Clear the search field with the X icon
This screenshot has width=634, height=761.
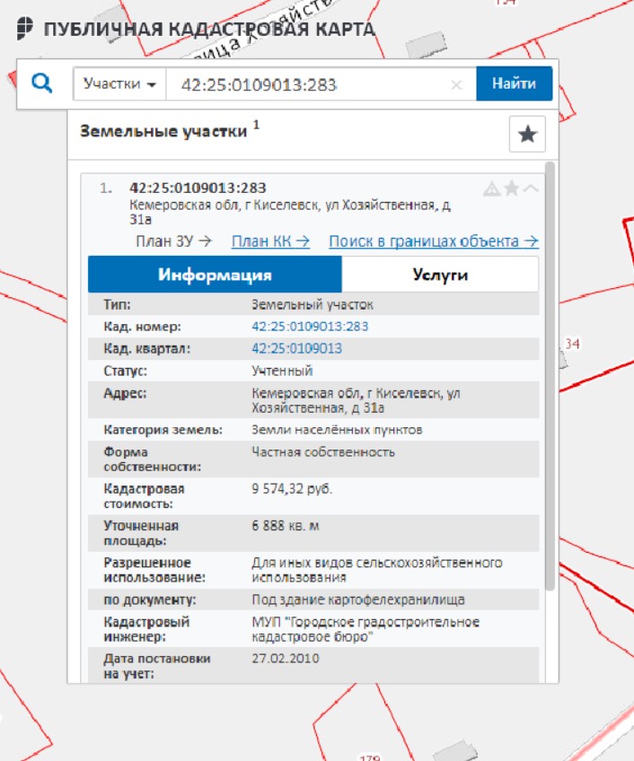pyautogui.click(x=456, y=85)
